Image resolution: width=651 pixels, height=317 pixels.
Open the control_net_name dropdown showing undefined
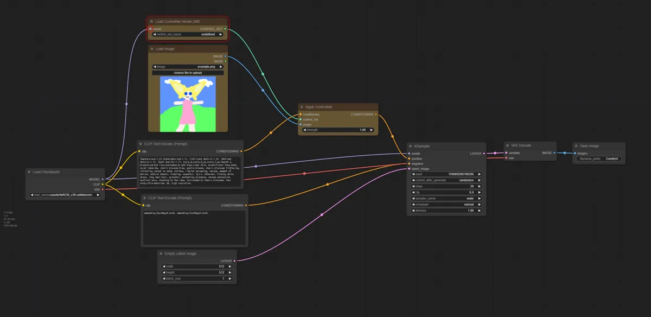click(188, 34)
